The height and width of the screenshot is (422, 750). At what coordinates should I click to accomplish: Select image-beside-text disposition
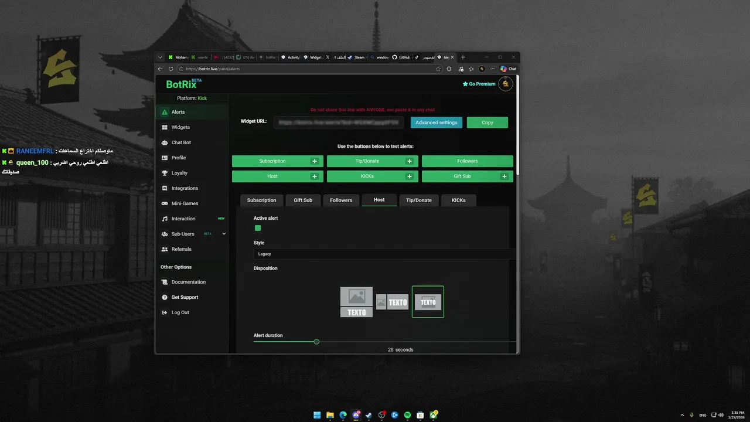point(392,302)
